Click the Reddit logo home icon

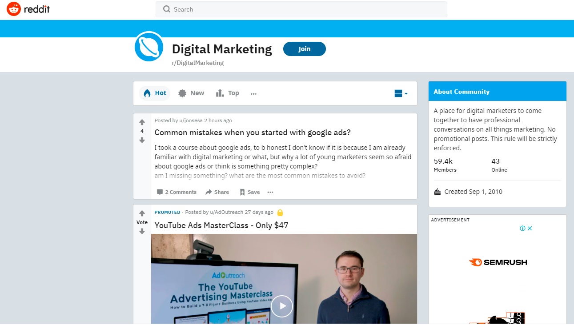click(x=13, y=9)
